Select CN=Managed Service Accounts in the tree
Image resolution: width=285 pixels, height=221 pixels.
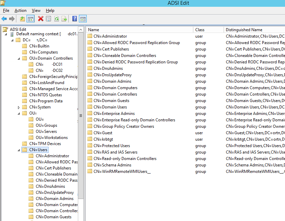pos(53,89)
